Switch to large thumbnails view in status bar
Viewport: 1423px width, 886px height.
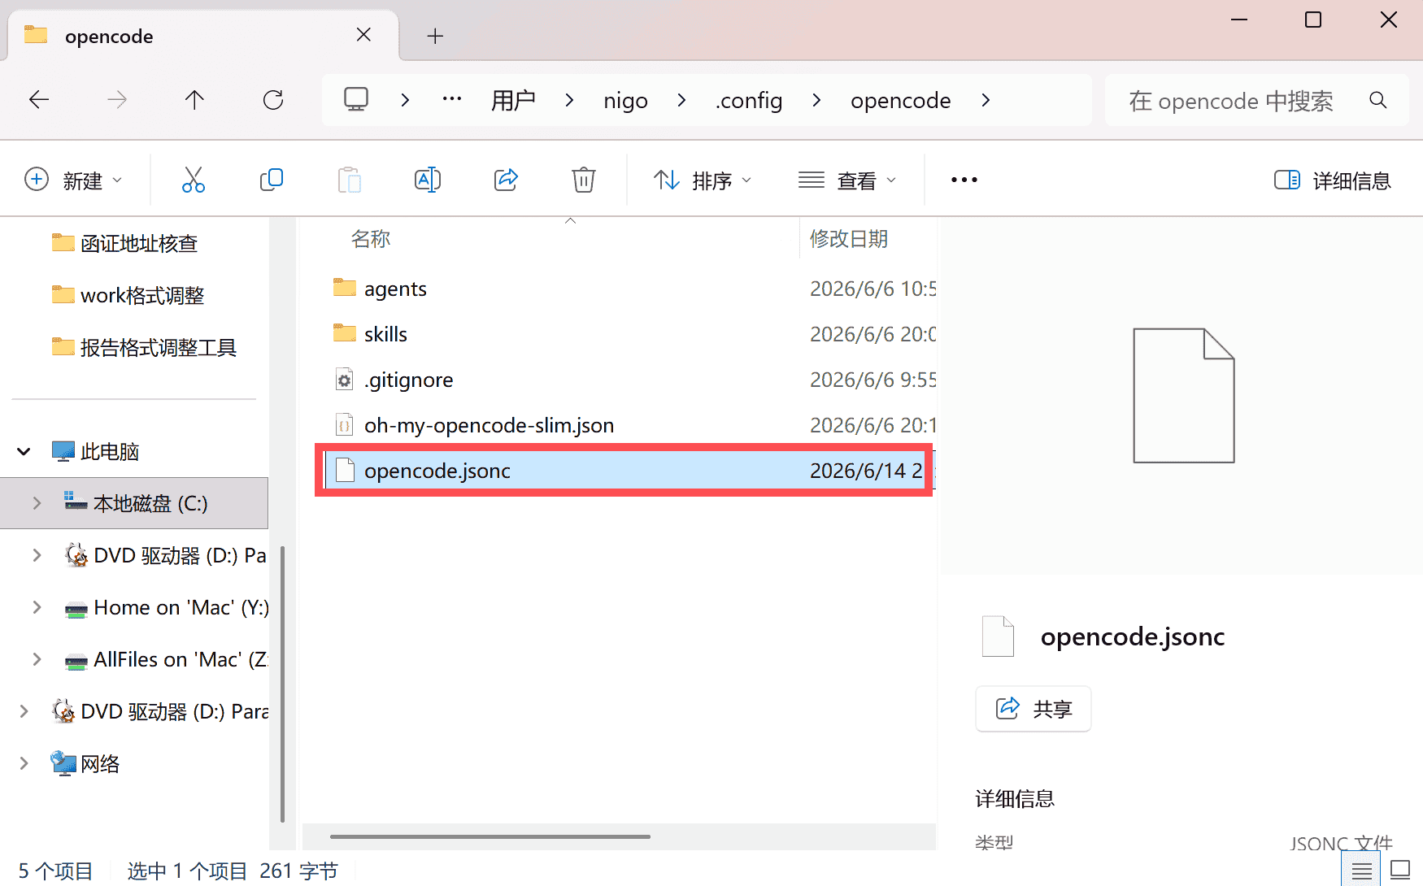pyautogui.click(x=1400, y=870)
